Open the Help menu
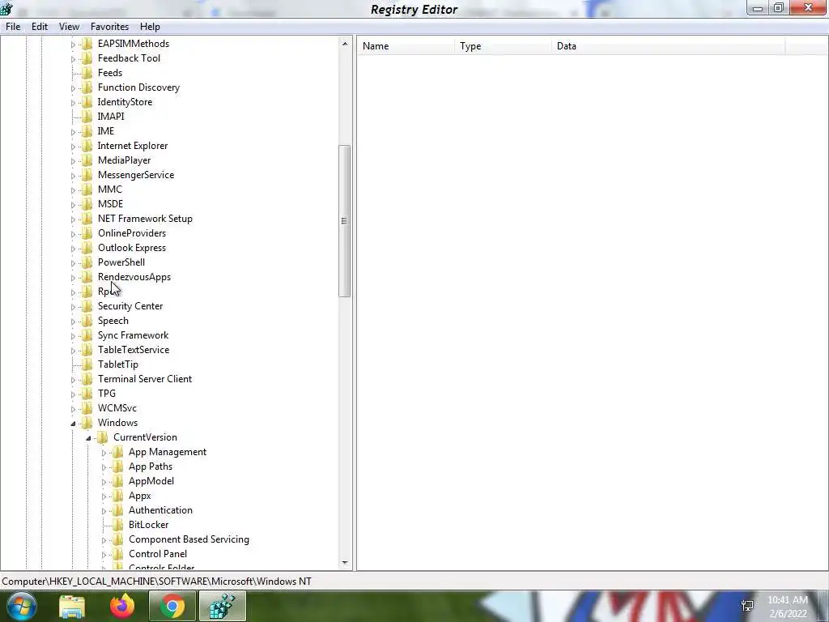This screenshot has width=829, height=622. pos(150,27)
